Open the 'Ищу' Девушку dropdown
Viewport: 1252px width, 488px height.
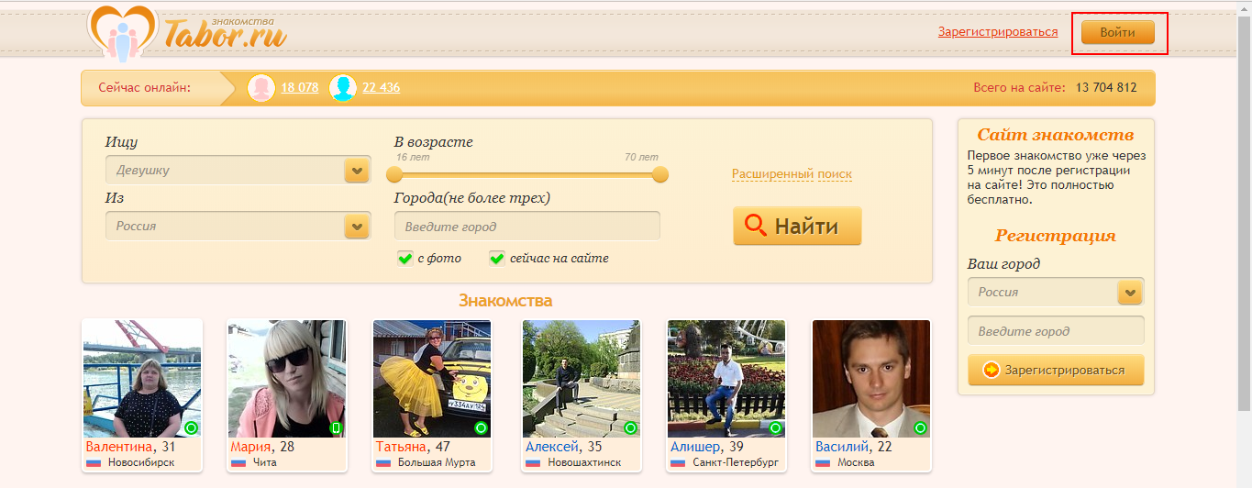(356, 171)
